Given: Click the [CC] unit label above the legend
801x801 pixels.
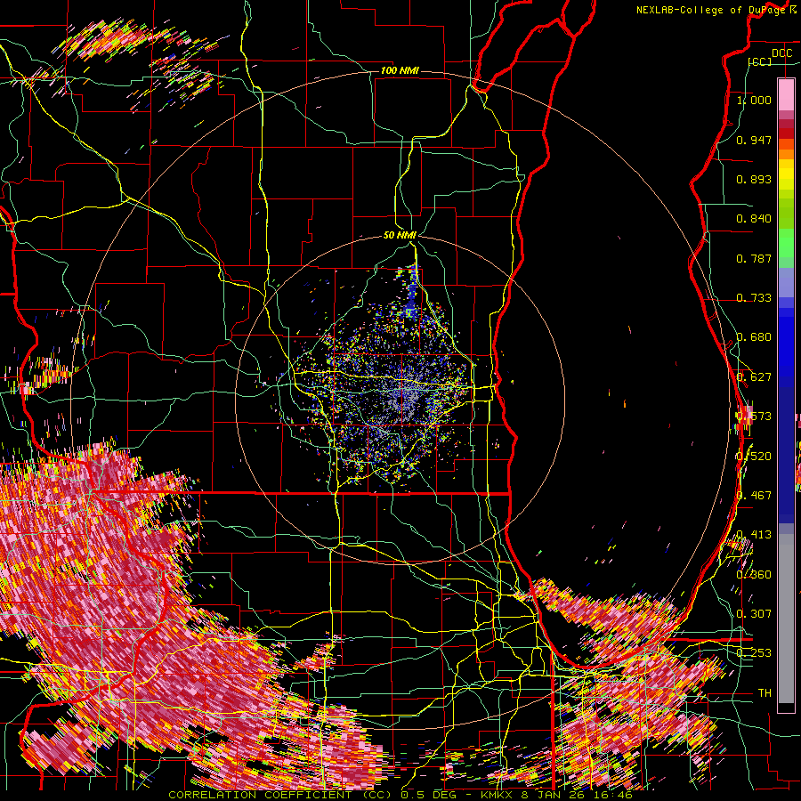Looking at the screenshot, I should click(x=760, y=61).
